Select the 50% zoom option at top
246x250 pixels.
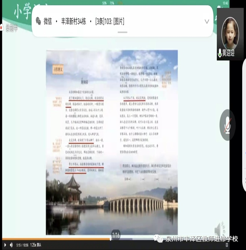coord(104,3)
